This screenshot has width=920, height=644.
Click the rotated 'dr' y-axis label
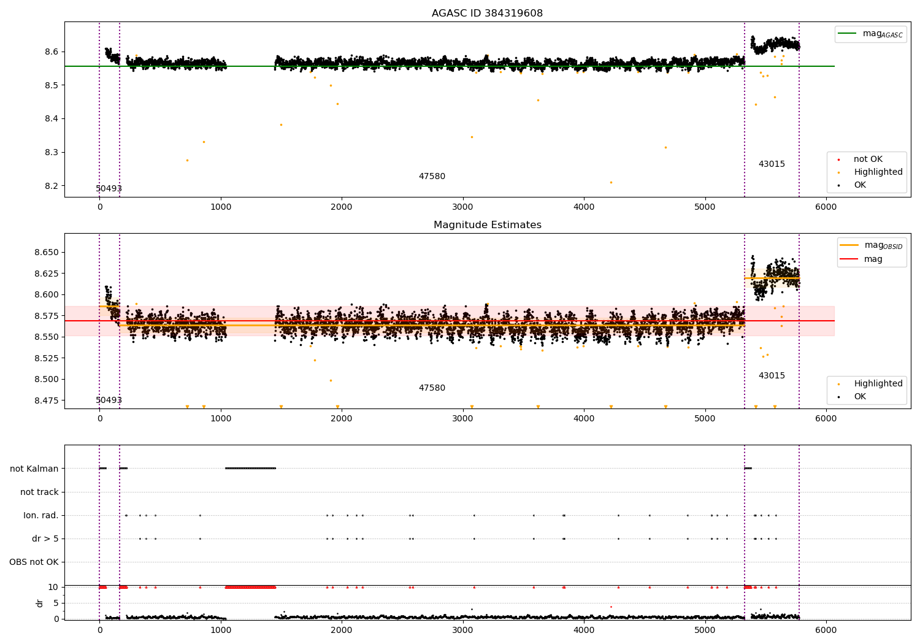tap(40, 603)
